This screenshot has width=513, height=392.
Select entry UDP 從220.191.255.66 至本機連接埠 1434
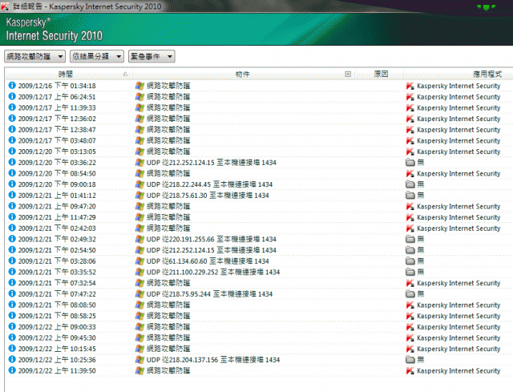(x=212, y=239)
